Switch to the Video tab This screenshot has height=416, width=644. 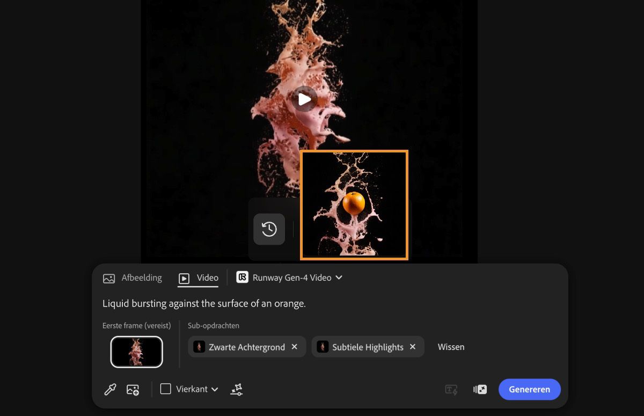(198, 278)
